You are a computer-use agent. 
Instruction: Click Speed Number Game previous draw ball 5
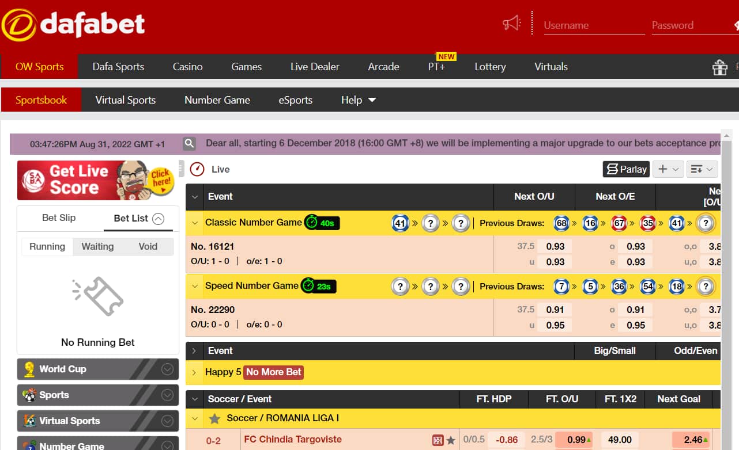click(590, 286)
